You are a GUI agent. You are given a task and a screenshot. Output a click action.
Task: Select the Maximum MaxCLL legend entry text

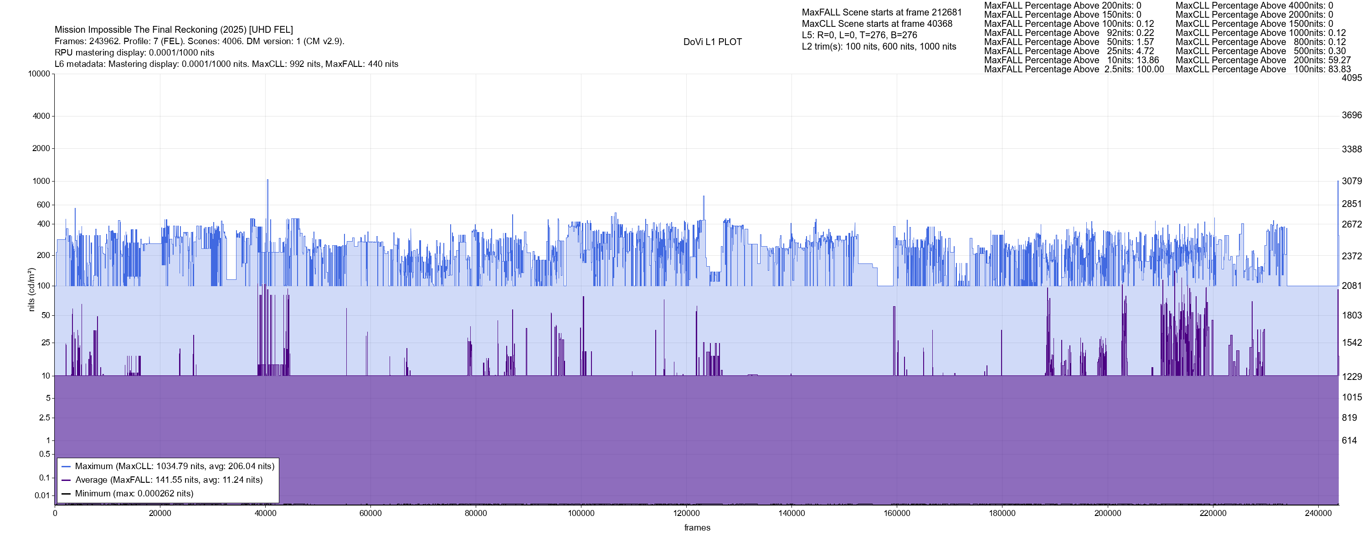click(x=175, y=466)
